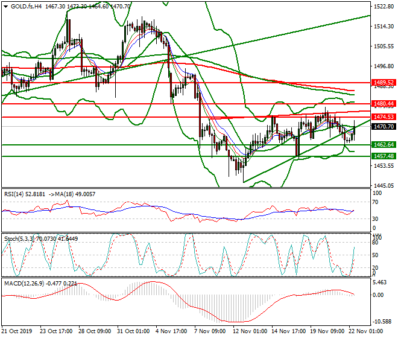
Task: Select the 12 Nov 01:00 time label
Action: coord(250,331)
